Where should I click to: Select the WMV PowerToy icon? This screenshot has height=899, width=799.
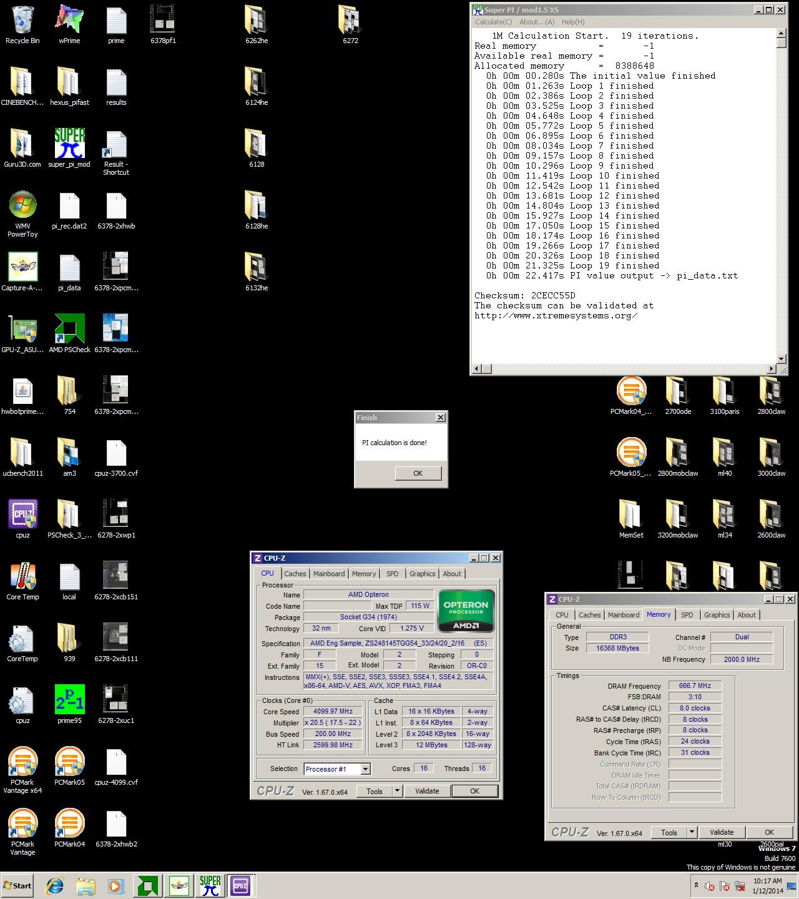pos(22,214)
